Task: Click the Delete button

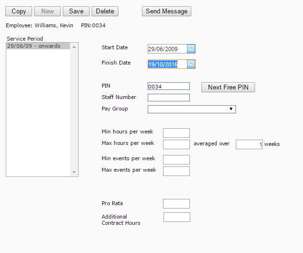Action: (x=105, y=11)
